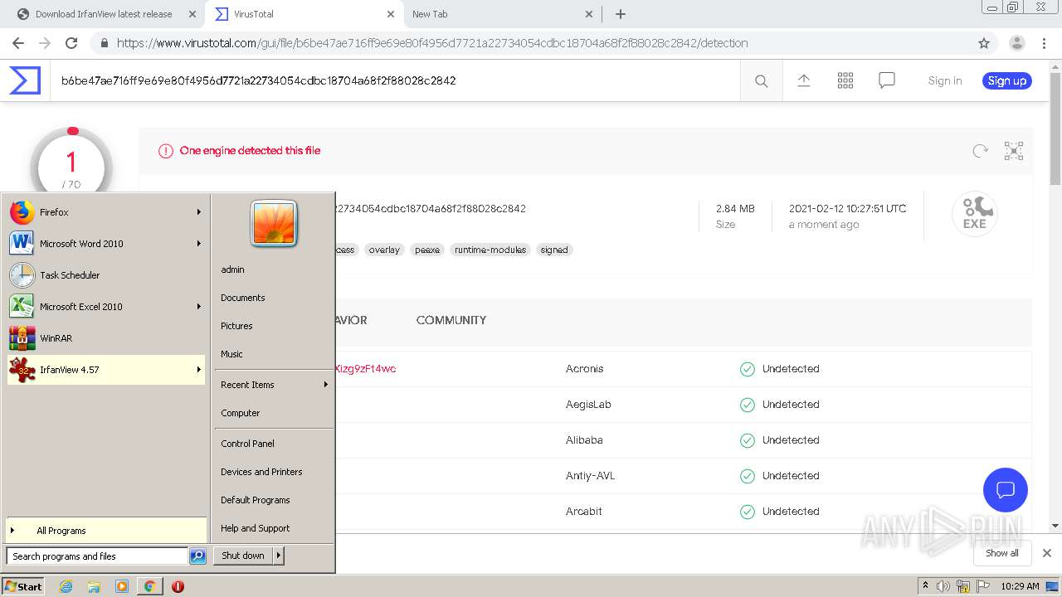Open WinRAR from Start menu
1062x597 pixels.
[x=105, y=338]
